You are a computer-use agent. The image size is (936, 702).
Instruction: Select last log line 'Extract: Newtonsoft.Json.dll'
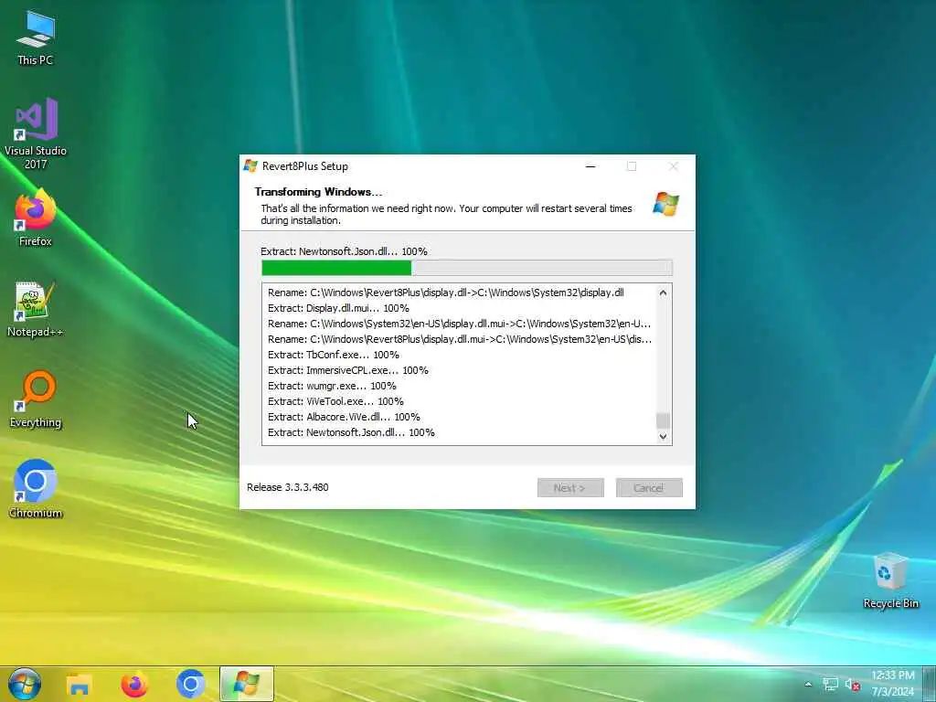351,432
